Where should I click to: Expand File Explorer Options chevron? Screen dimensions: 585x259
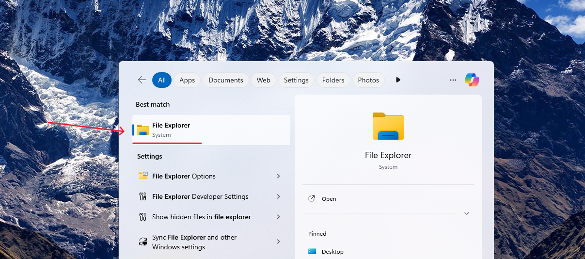[x=279, y=176]
